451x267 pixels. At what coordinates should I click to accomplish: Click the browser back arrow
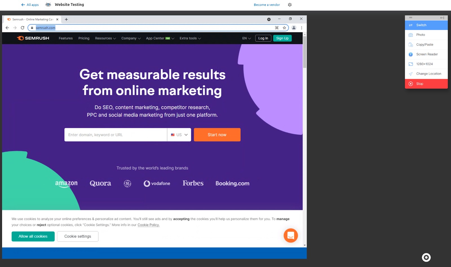[7, 28]
